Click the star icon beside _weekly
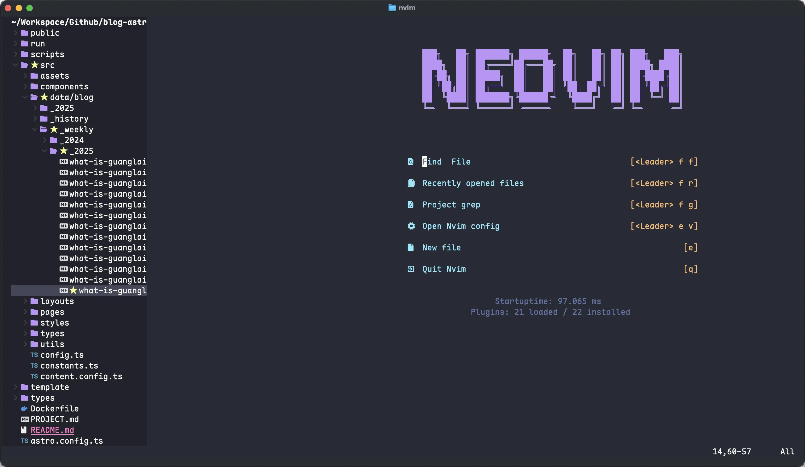805x467 pixels. [x=54, y=129]
